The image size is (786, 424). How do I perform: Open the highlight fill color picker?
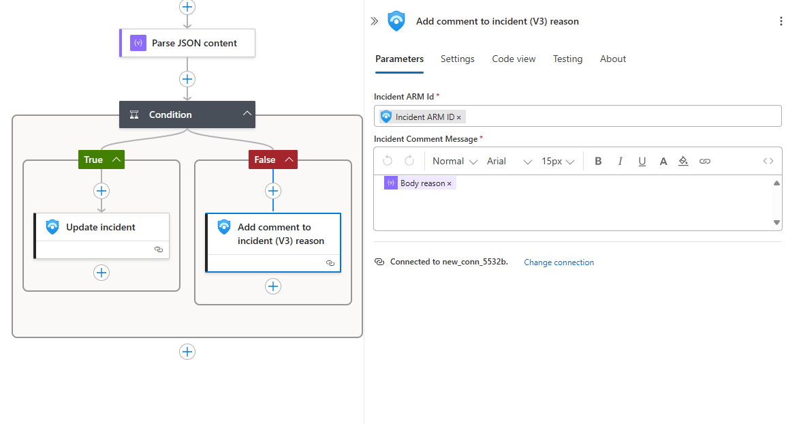click(x=683, y=161)
